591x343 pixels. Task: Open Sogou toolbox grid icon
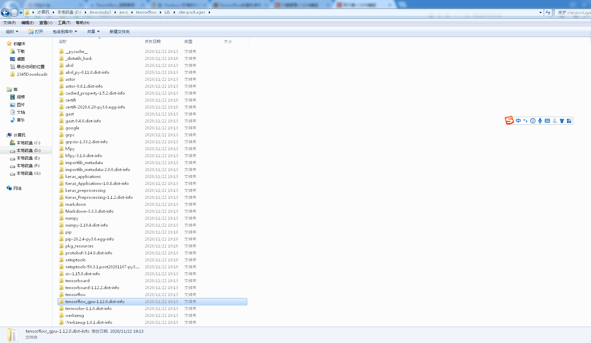point(569,121)
